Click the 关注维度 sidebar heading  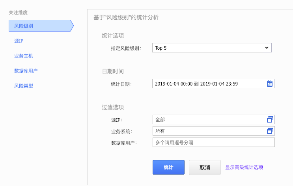[x=18, y=13]
